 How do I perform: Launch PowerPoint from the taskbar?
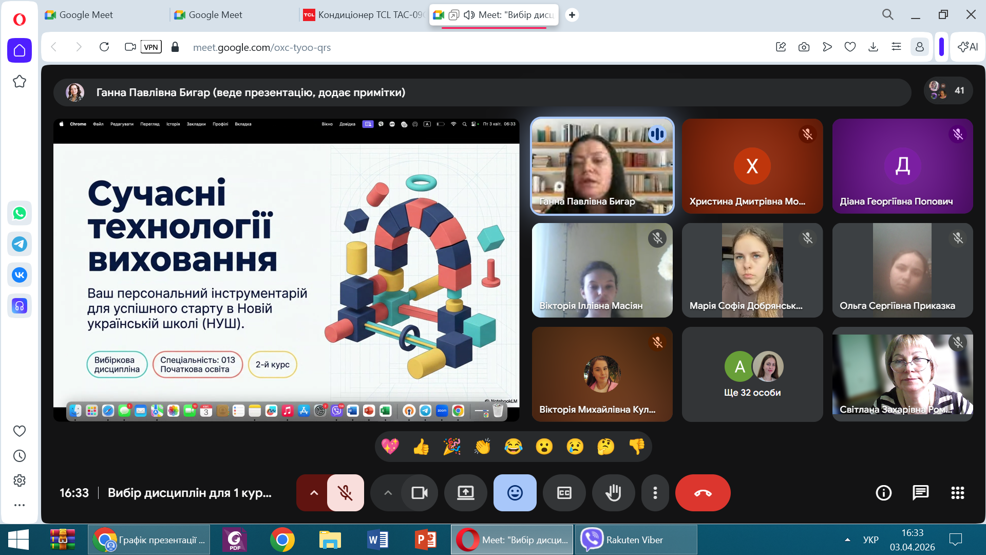coord(426,540)
